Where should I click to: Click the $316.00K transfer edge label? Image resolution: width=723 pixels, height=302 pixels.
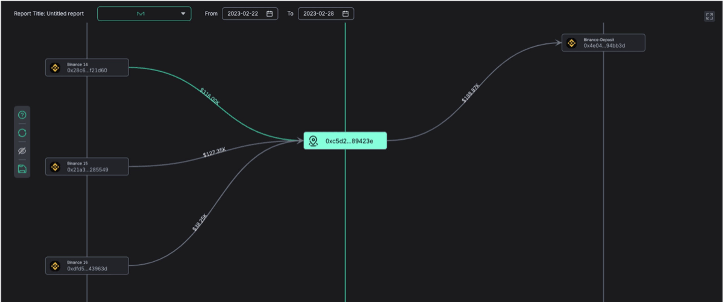(x=210, y=96)
